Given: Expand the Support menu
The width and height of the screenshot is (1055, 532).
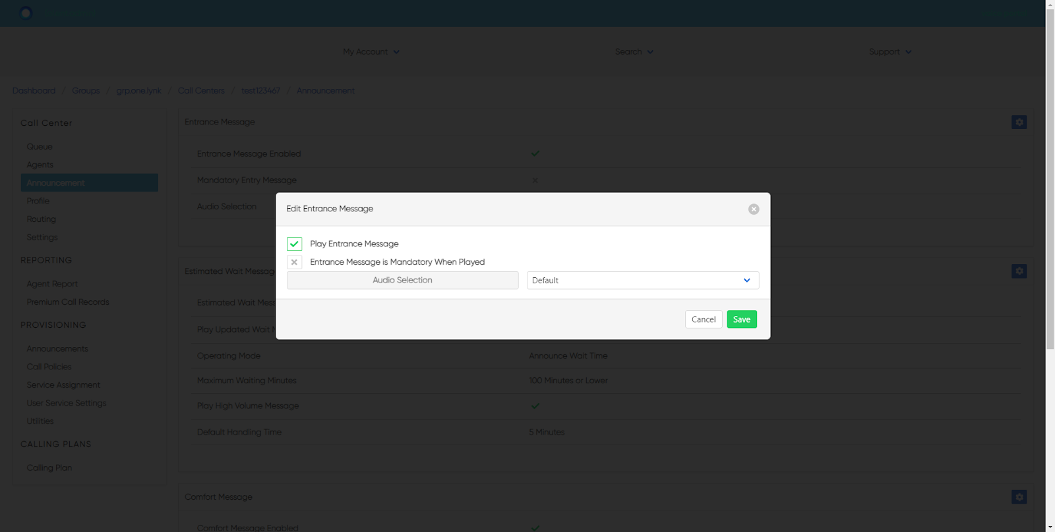Looking at the screenshot, I should (x=890, y=51).
